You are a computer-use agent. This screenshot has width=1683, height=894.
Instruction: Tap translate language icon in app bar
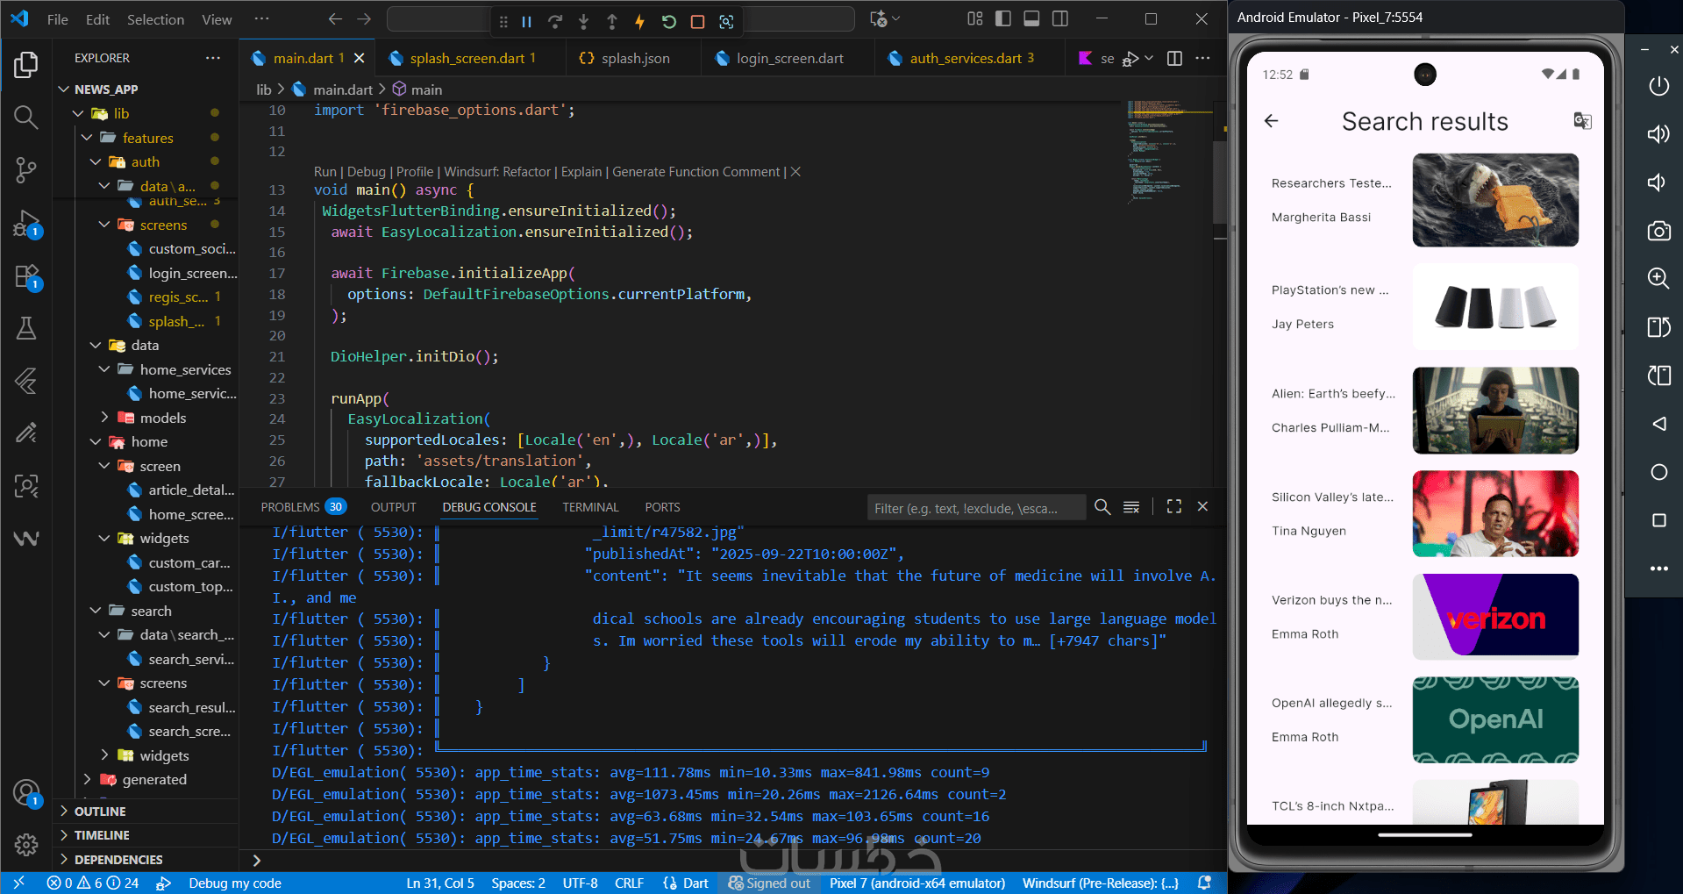pyautogui.click(x=1582, y=121)
